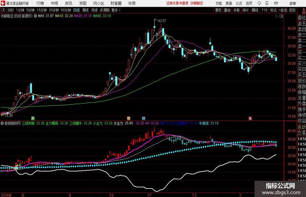Switch to the 60分钟 period

click(x=66, y=10)
